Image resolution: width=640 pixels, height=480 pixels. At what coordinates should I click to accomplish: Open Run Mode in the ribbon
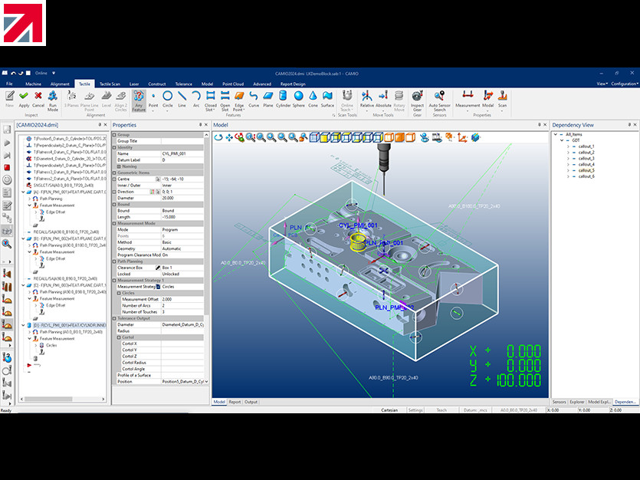(x=53, y=100)
